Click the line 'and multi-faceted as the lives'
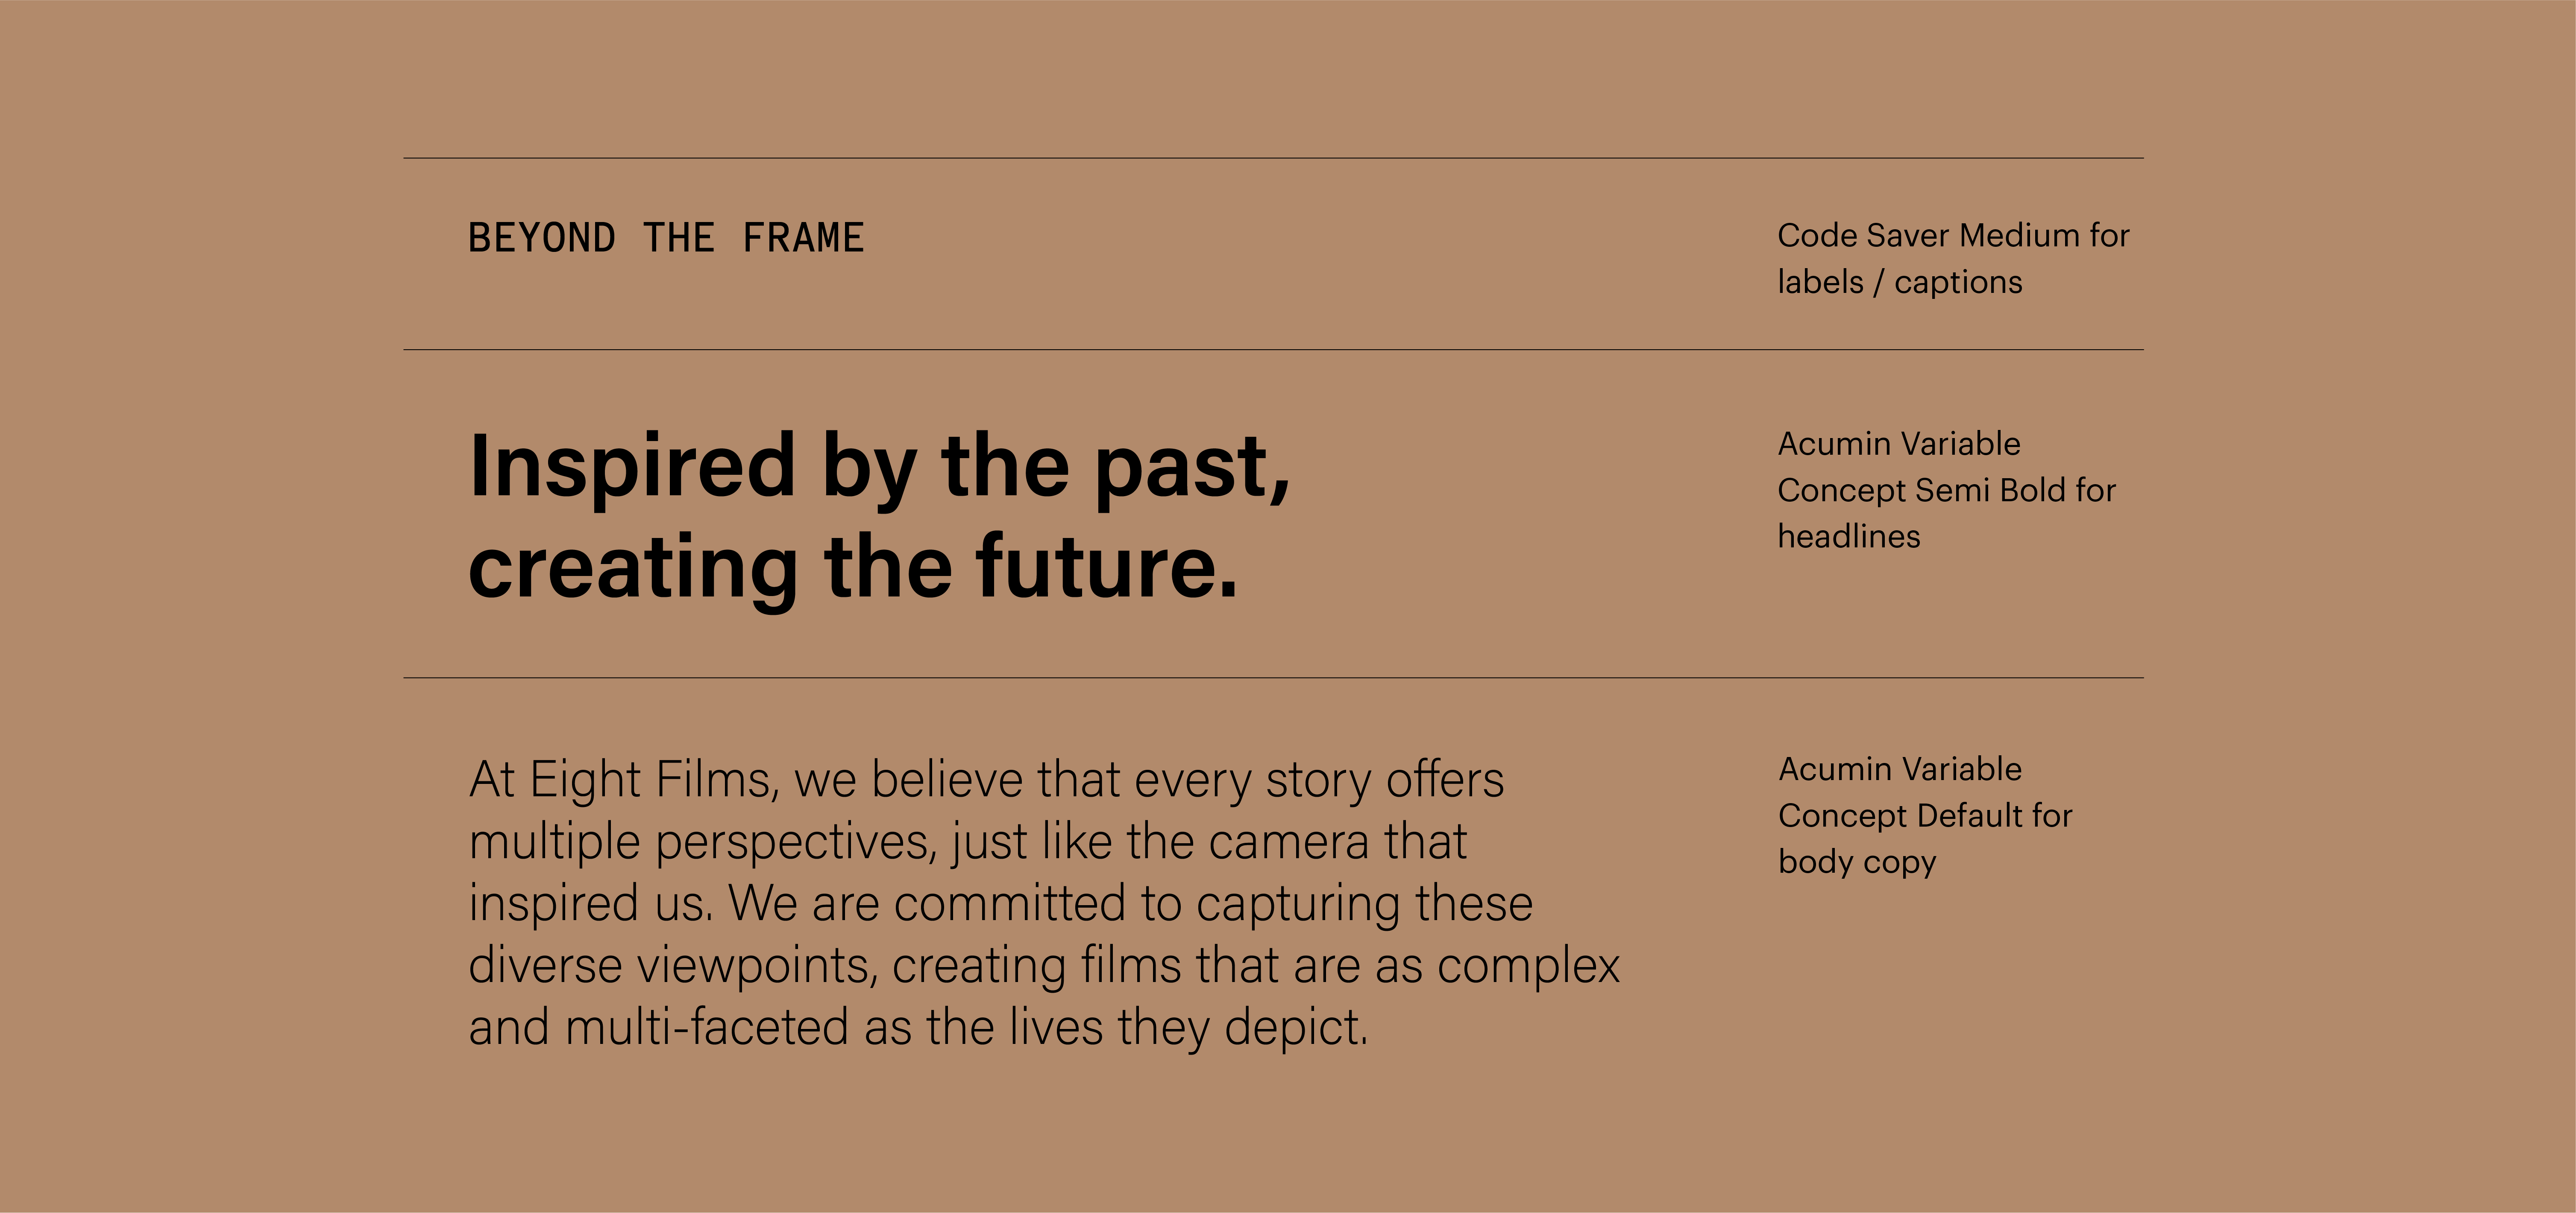This screenshot has width=2576, height=1213. [918, 1028]
